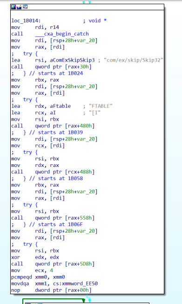Image resolution: width=182 pixels, height=304 pixels.
Task: Click the "xor edx, edx" instruction
Action: click(35, 257)
